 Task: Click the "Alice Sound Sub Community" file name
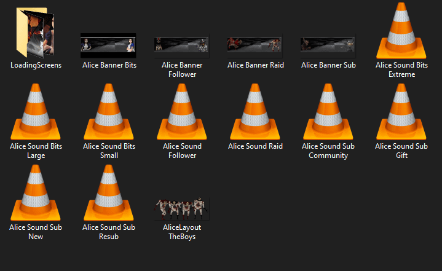[x=328, y=151]
